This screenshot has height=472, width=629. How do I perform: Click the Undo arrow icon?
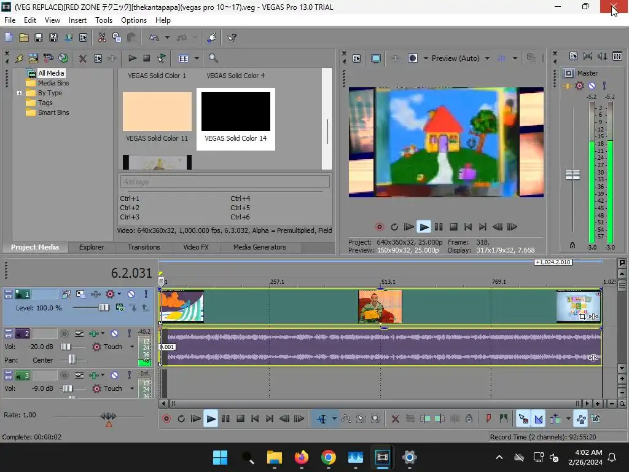tap(154, 37)
